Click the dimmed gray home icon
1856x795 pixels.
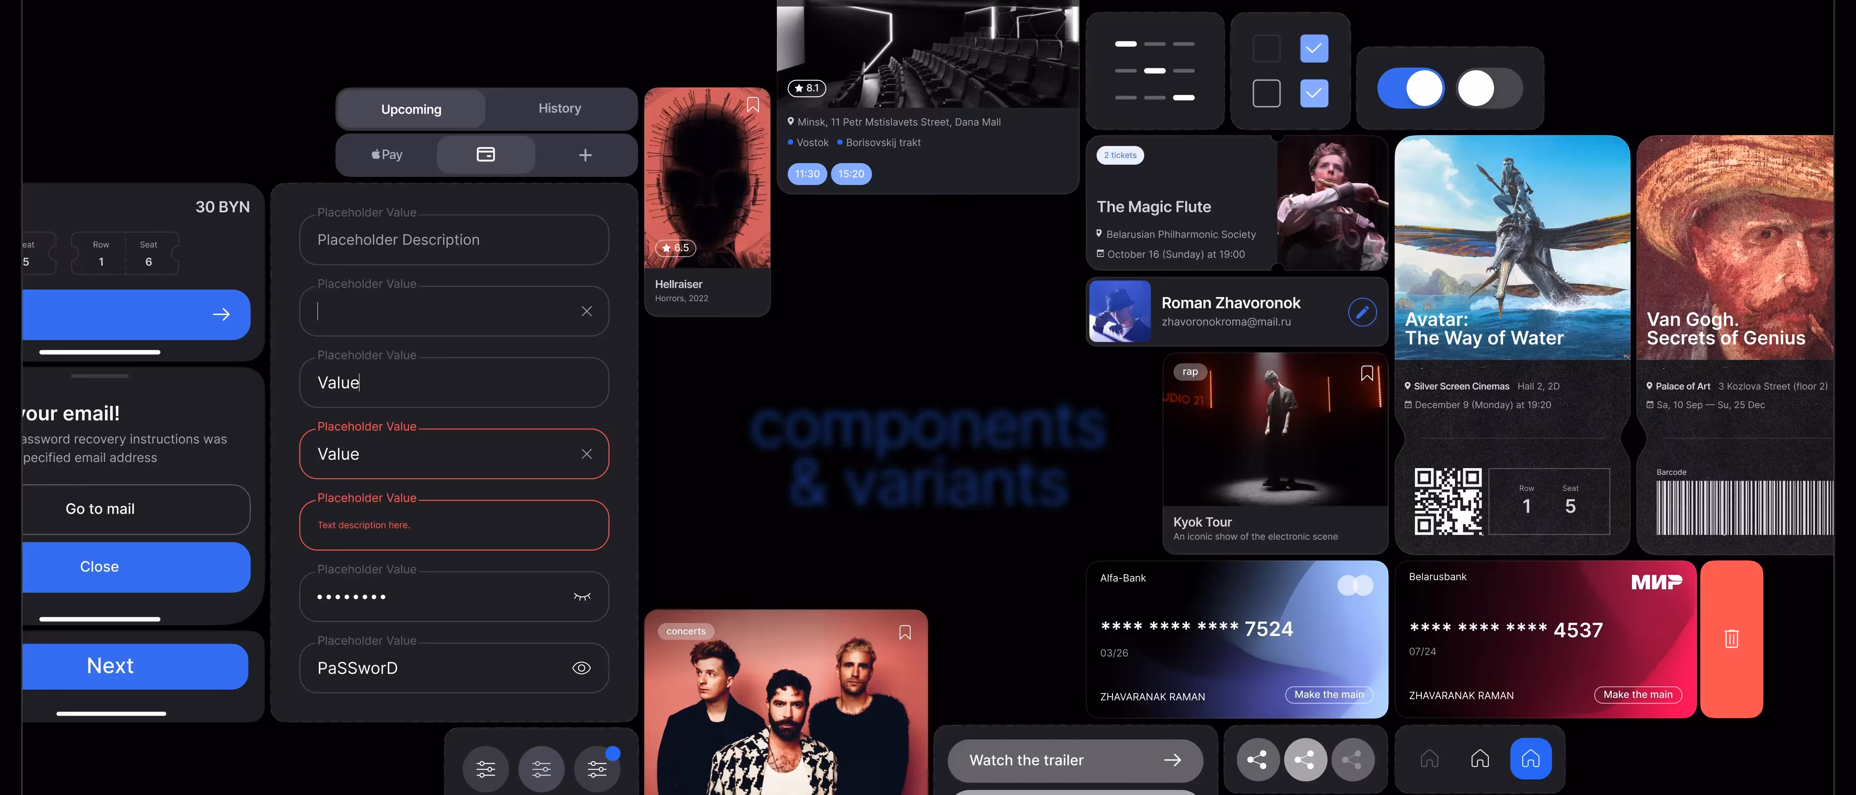click(x=1429, y=758)
